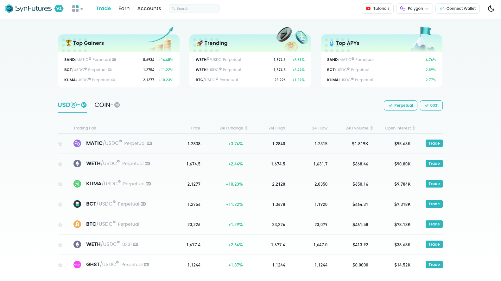Screen dimensions: 501x281
Task: Open the Tutorials link
Action: click(377, 9)
